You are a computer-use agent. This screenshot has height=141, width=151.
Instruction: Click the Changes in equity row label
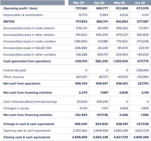coord(16,108)
